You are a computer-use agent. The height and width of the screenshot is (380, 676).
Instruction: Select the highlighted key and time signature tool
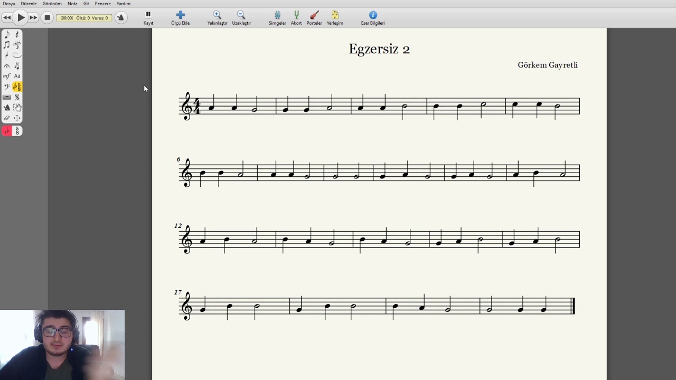click(17, 87)
